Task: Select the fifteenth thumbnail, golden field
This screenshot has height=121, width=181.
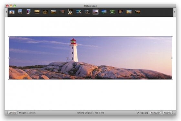Action: pos(129,12)
